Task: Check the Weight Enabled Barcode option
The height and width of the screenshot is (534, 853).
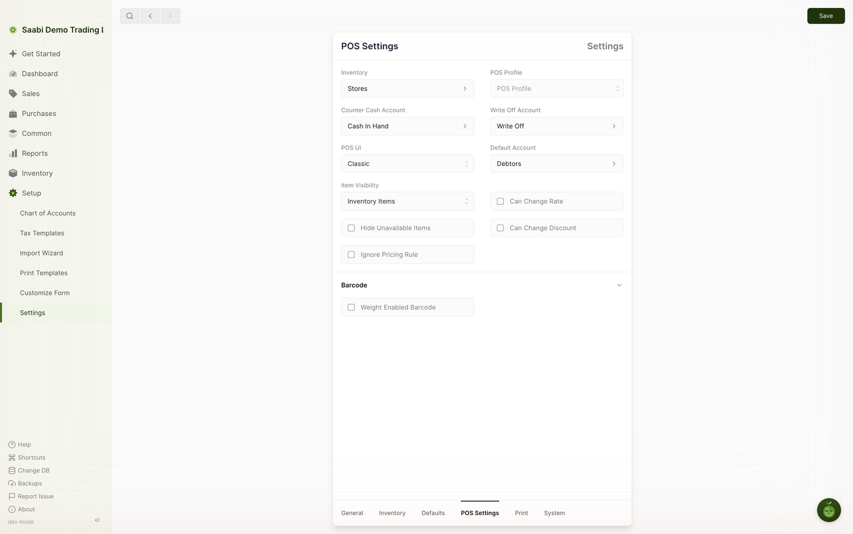Action: point(351,307)
